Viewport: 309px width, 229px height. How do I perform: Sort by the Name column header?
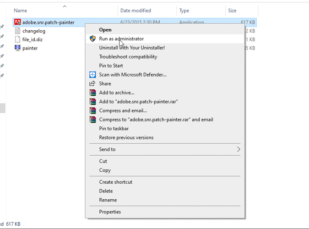coord(21,11)
